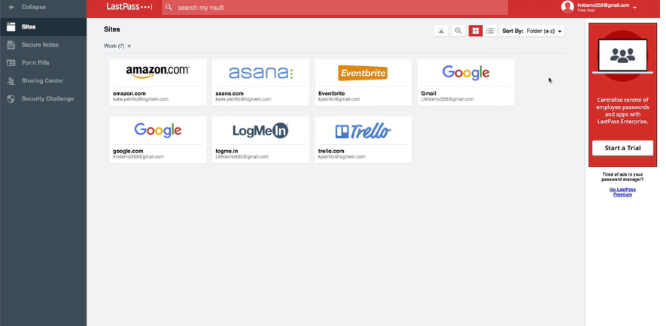Image resolution: width=666 pixels, height=326 pixels.
Task: Click the account email in header
Action: [603, 5]
